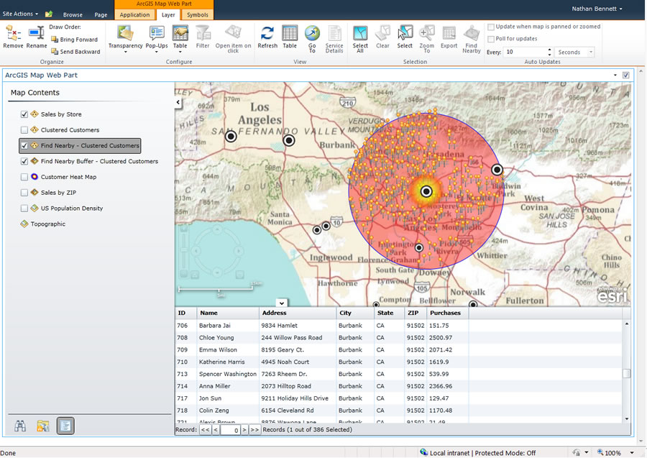Open the Application ribbon tab

click(134, 14)
